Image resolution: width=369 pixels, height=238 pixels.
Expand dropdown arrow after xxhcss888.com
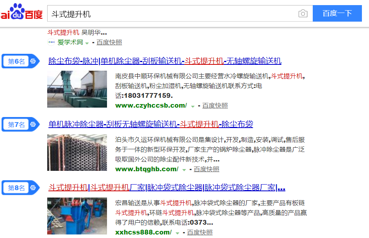click(x=177, y=233)
